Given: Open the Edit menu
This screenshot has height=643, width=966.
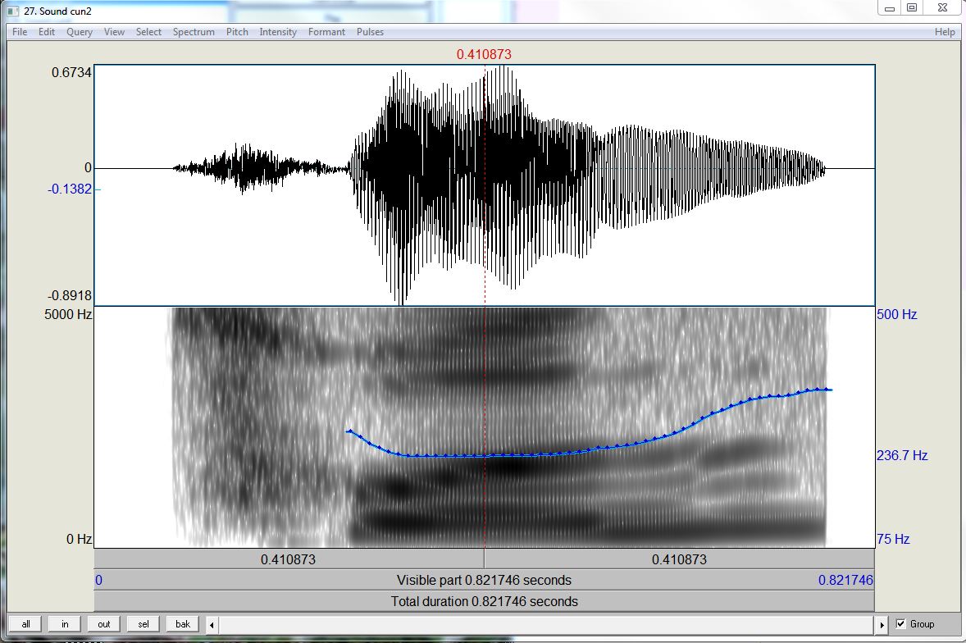Looking at the screenshot, I should 47,32.
